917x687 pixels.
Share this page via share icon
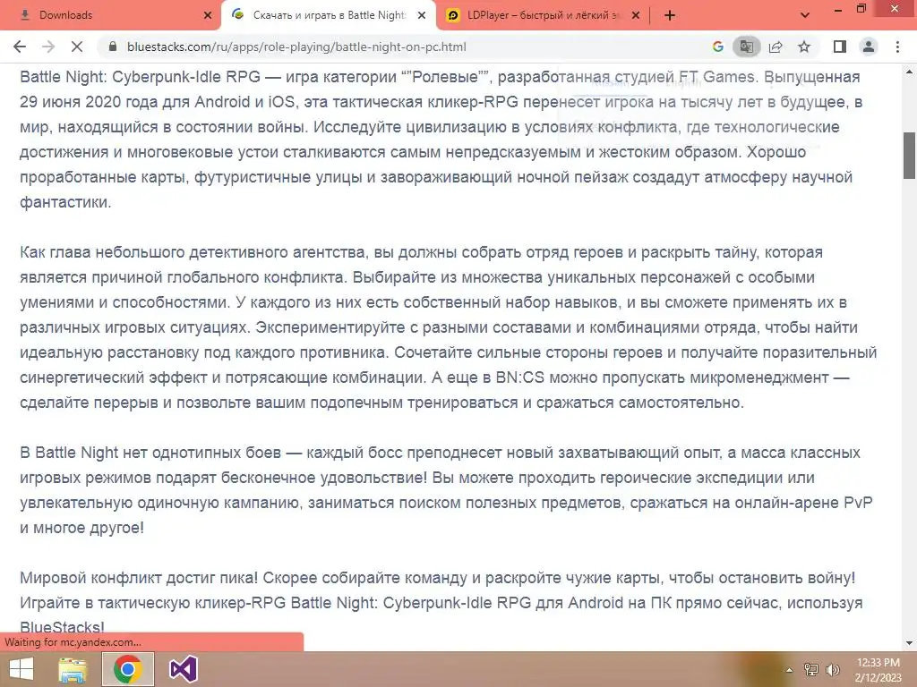776,47
